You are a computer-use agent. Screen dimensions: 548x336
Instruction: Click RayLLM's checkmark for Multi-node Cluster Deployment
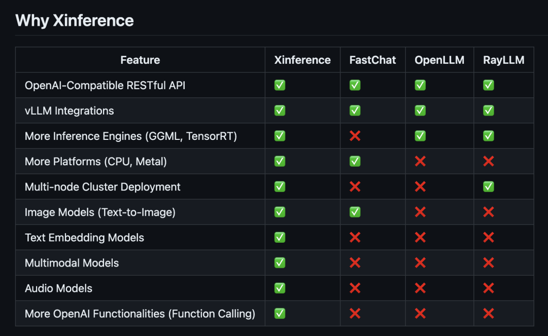pyautogui.click(x=489, y=186)
